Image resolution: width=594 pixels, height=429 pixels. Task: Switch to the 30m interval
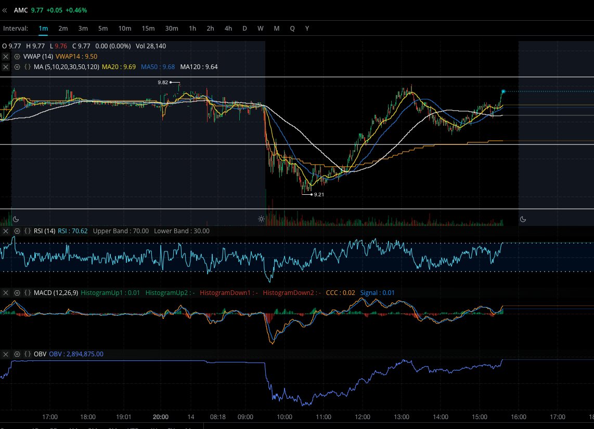[x=172, y=29]
